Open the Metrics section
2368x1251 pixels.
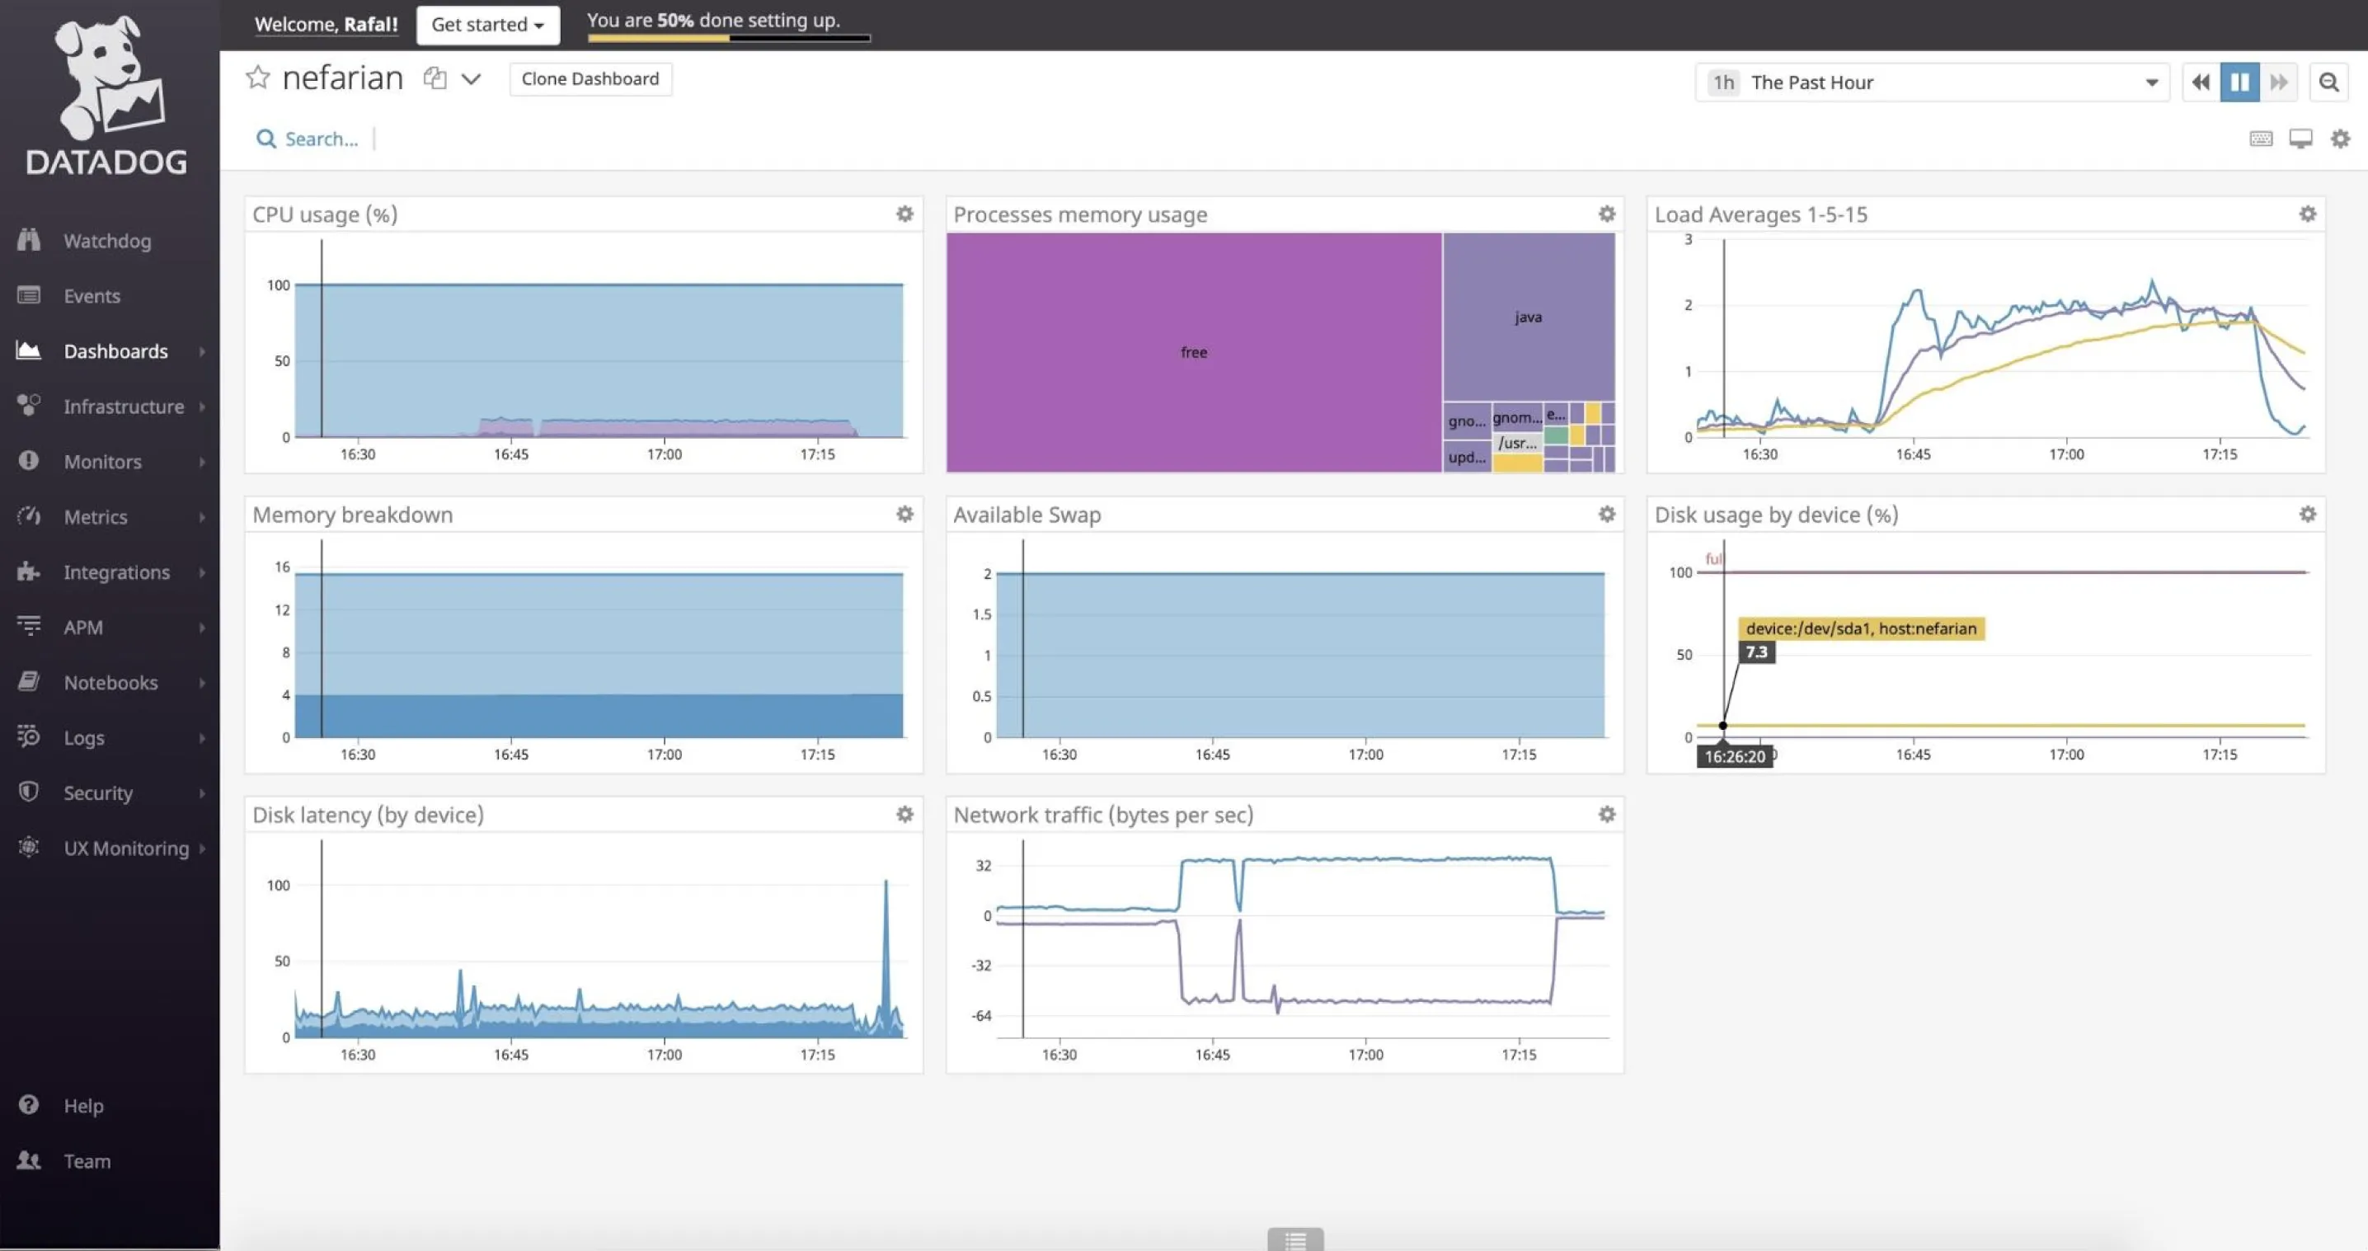click(96, 516)
